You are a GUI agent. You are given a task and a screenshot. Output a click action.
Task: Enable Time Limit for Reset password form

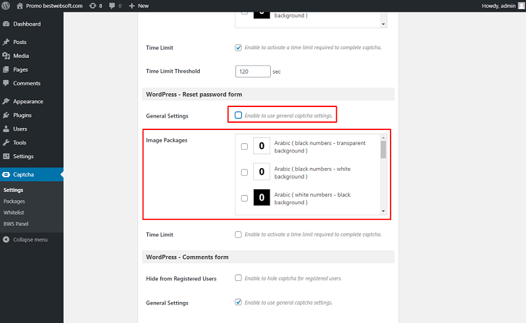coord(238,234)
